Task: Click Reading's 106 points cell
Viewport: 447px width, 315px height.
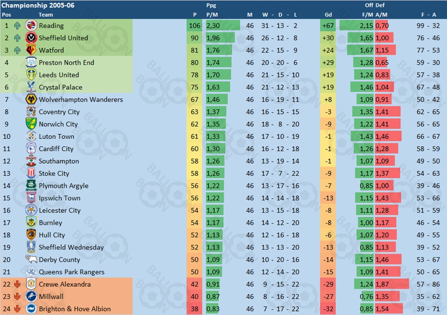Action: tap(194, 26)
